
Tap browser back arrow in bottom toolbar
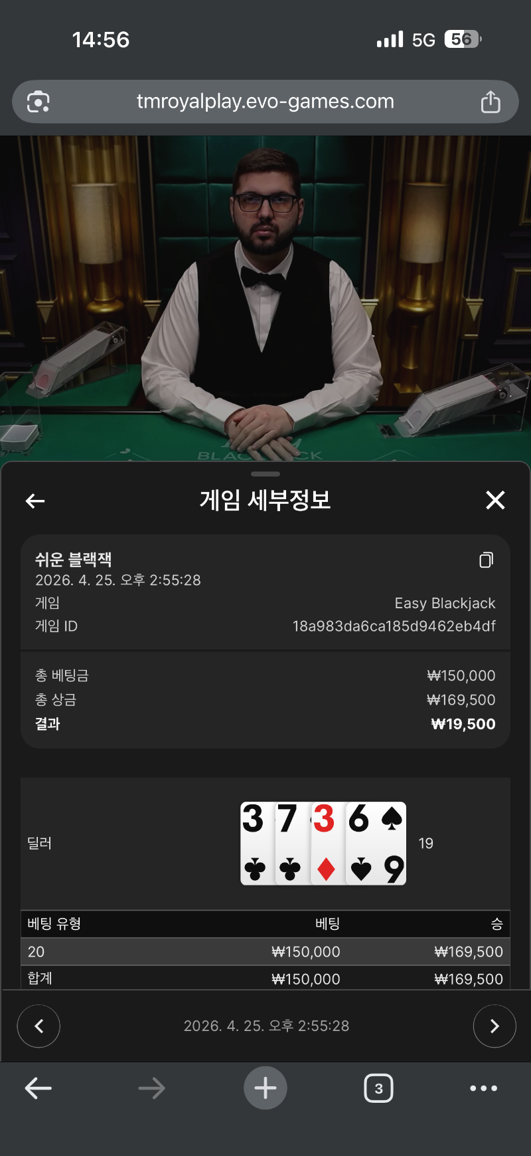38,1088
